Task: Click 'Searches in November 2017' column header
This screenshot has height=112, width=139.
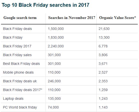Action: point(72,18)
